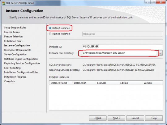Viewport: 167px width, 125px height.
Task: Click the SQL Server setup title bar icon
Action: 3,3
